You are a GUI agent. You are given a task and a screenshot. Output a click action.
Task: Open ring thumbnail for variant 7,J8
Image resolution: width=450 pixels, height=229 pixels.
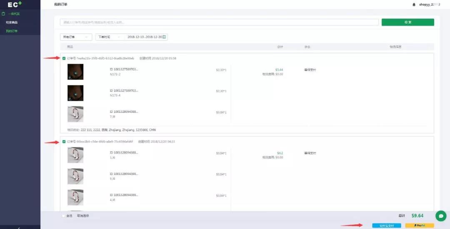click(x=75, y=114)
